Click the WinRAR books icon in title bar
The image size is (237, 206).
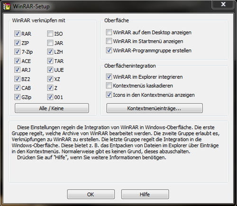coord(7,7)
